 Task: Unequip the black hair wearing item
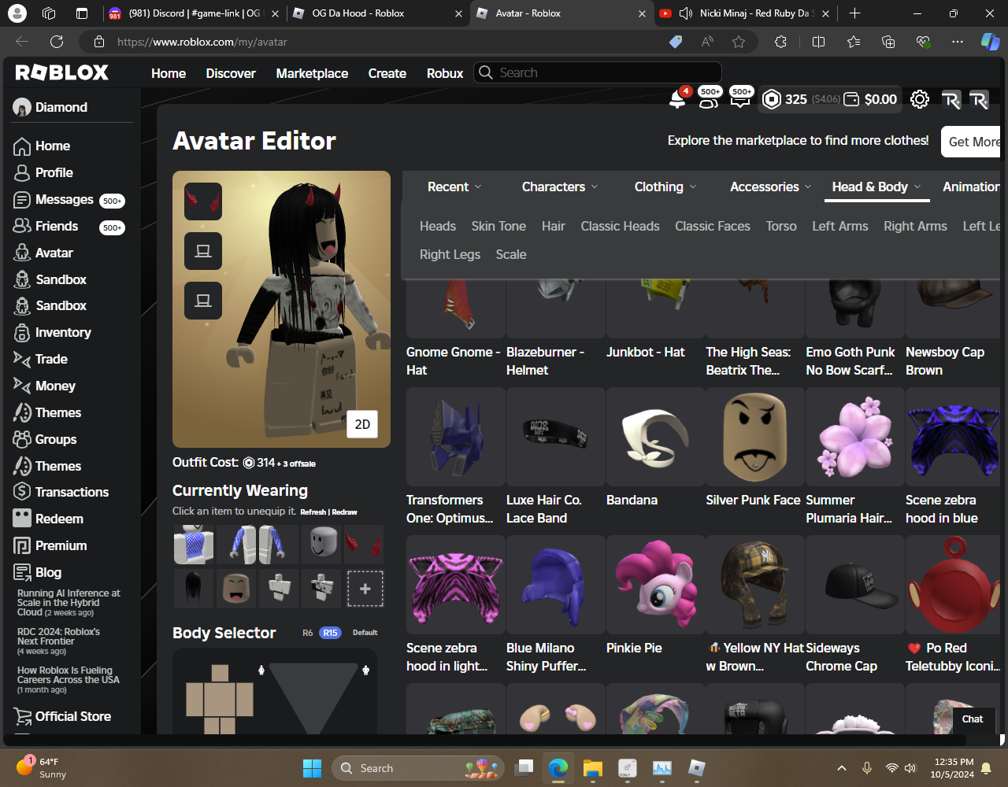(193, 589)
